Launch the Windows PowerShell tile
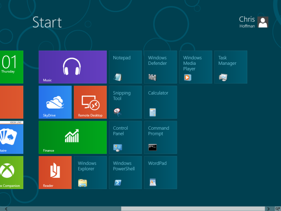281x211 pixels. click(x=125, y=173)
